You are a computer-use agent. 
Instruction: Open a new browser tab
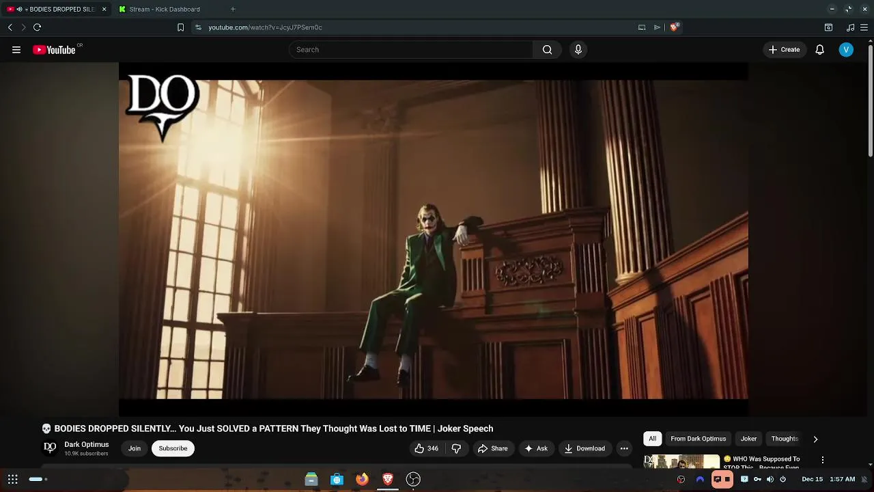[233, 10]
